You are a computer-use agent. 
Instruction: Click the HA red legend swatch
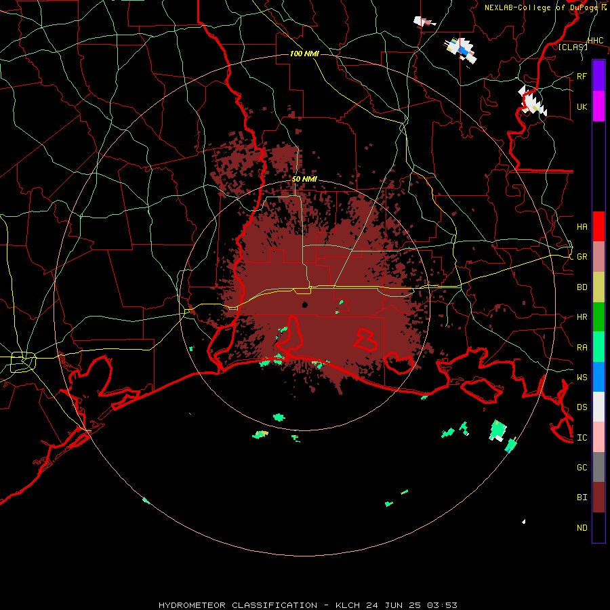(598, 226)
